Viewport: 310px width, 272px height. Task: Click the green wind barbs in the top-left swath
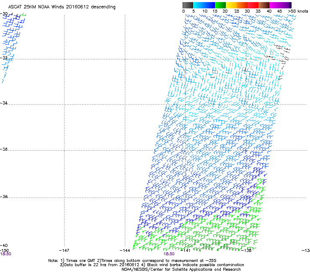click(23, 14)
